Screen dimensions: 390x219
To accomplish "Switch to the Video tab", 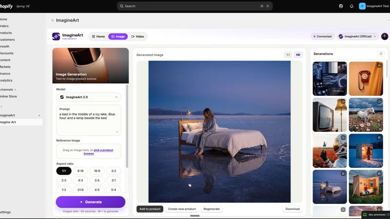I will pyautogui.click(x=137, y=36).
